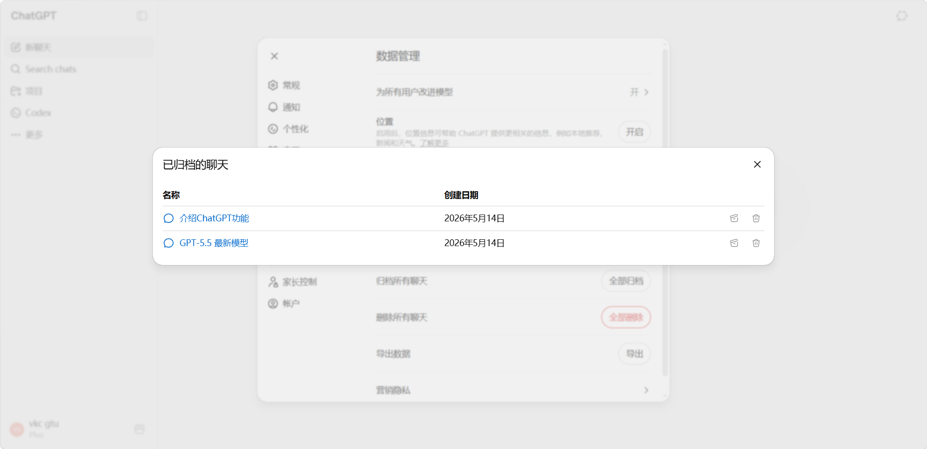This screenshot has width=927, height=449.
Task: Click the 常规 gear icon in settings
Action: coord(273,85)
